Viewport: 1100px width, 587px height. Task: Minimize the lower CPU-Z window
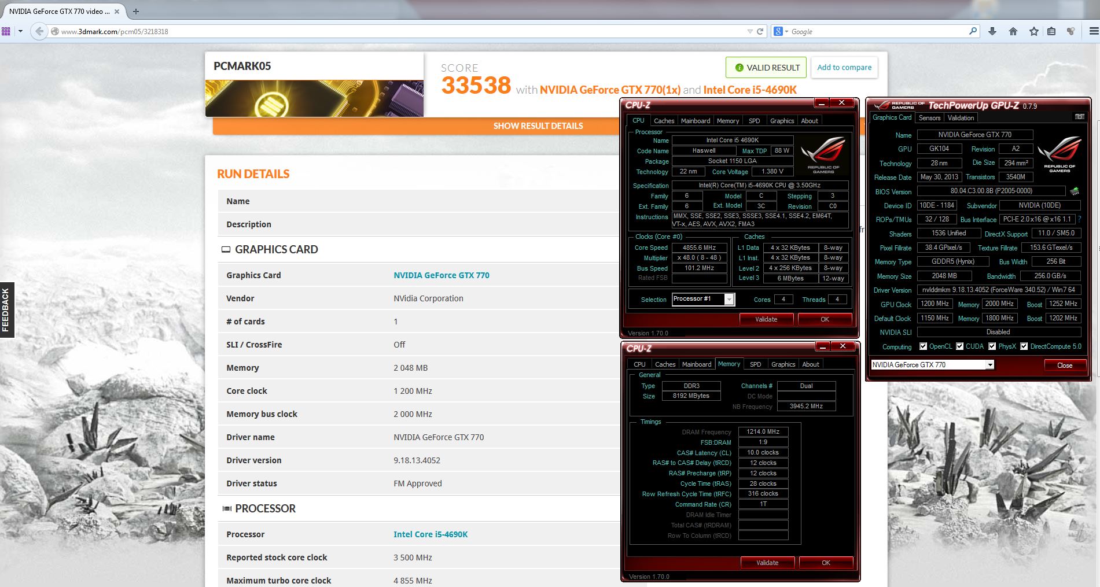pyautogui.click(x=822, y=346)
